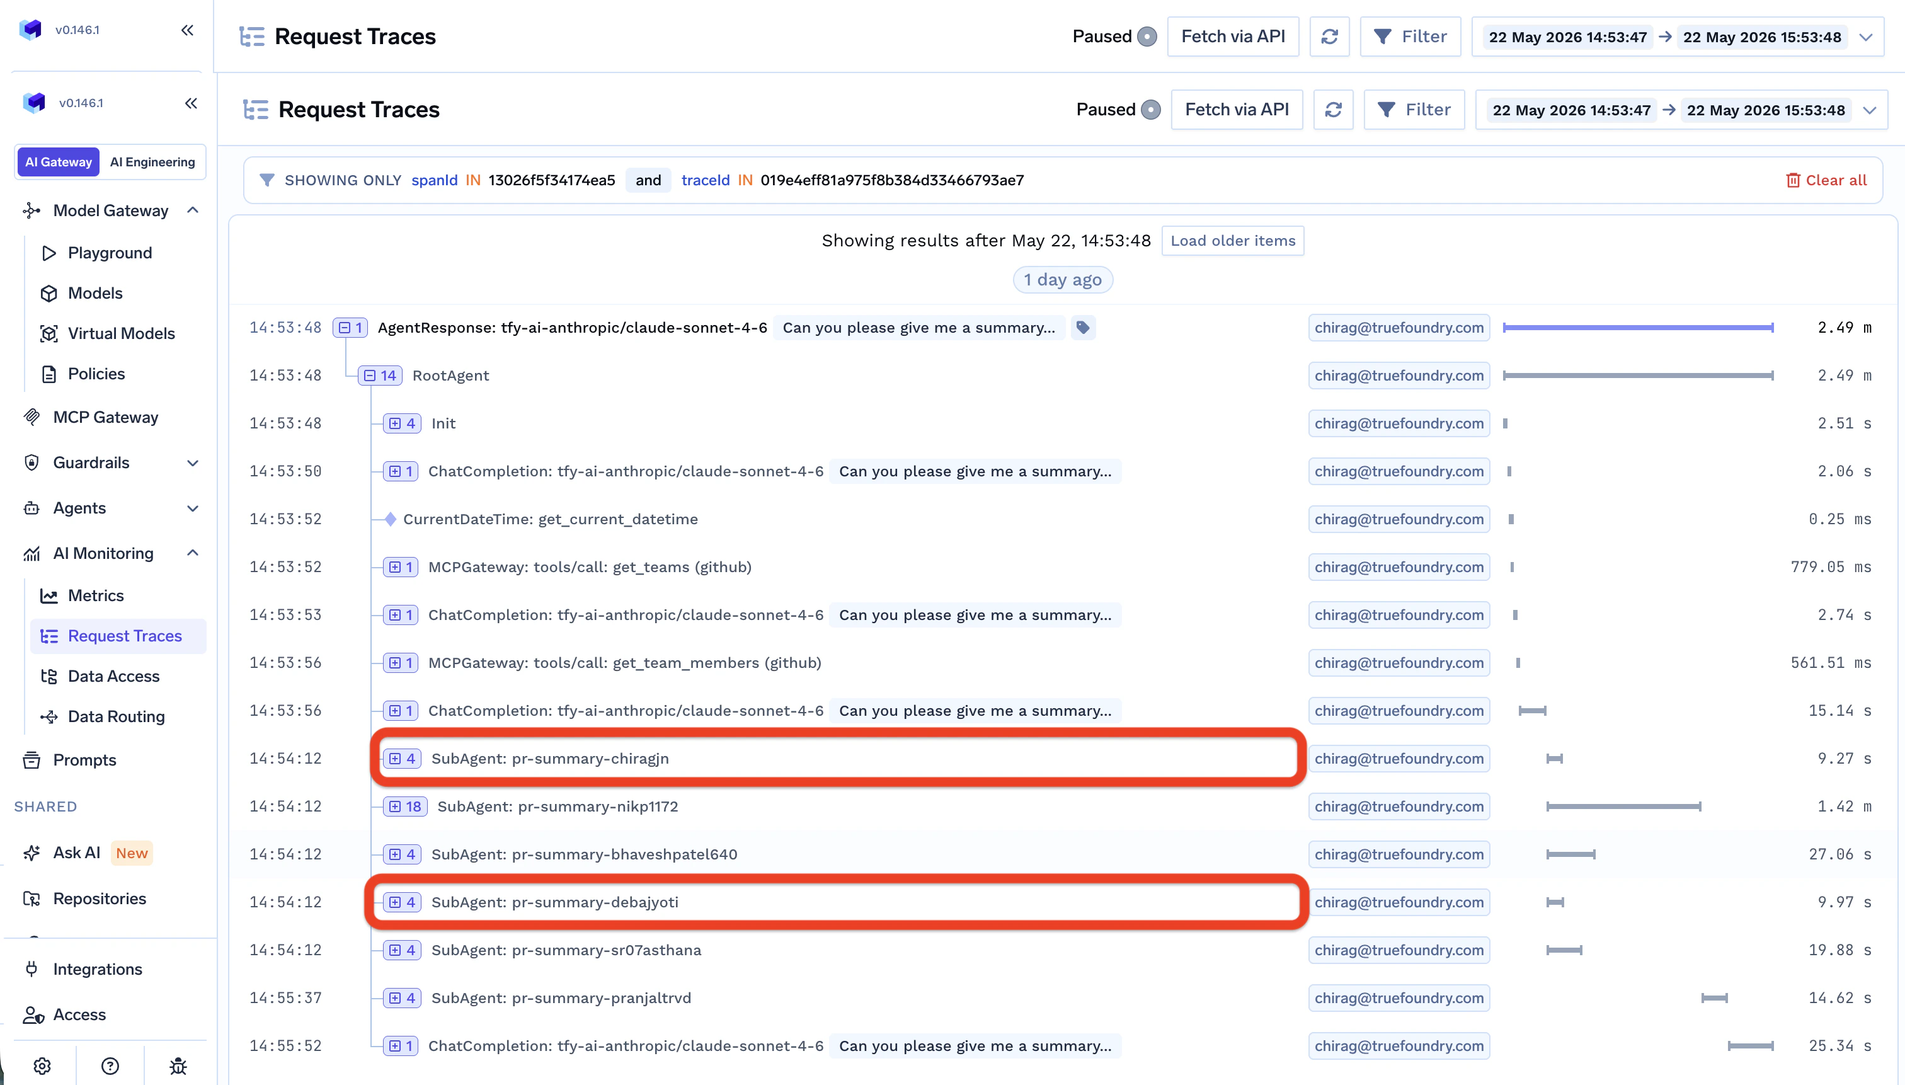This screenshot has width=1905, height=1085.
Task: Click Fetch via API in the second header
Action: [1237, 110]
